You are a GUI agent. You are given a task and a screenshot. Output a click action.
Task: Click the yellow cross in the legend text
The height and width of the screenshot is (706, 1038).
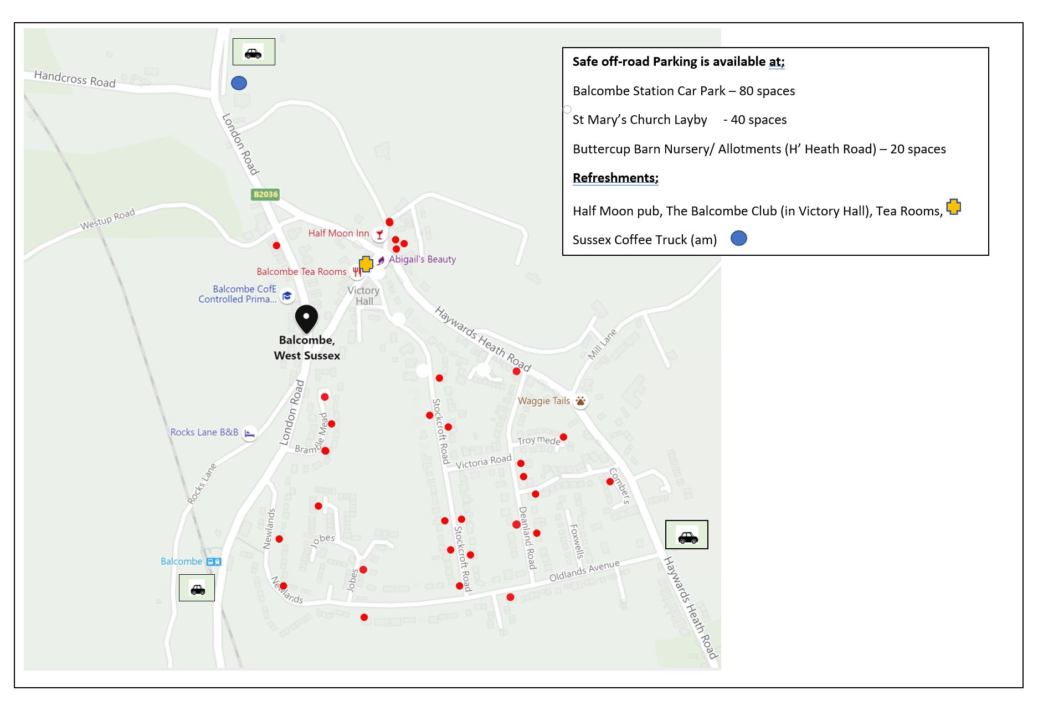point(954,208)
